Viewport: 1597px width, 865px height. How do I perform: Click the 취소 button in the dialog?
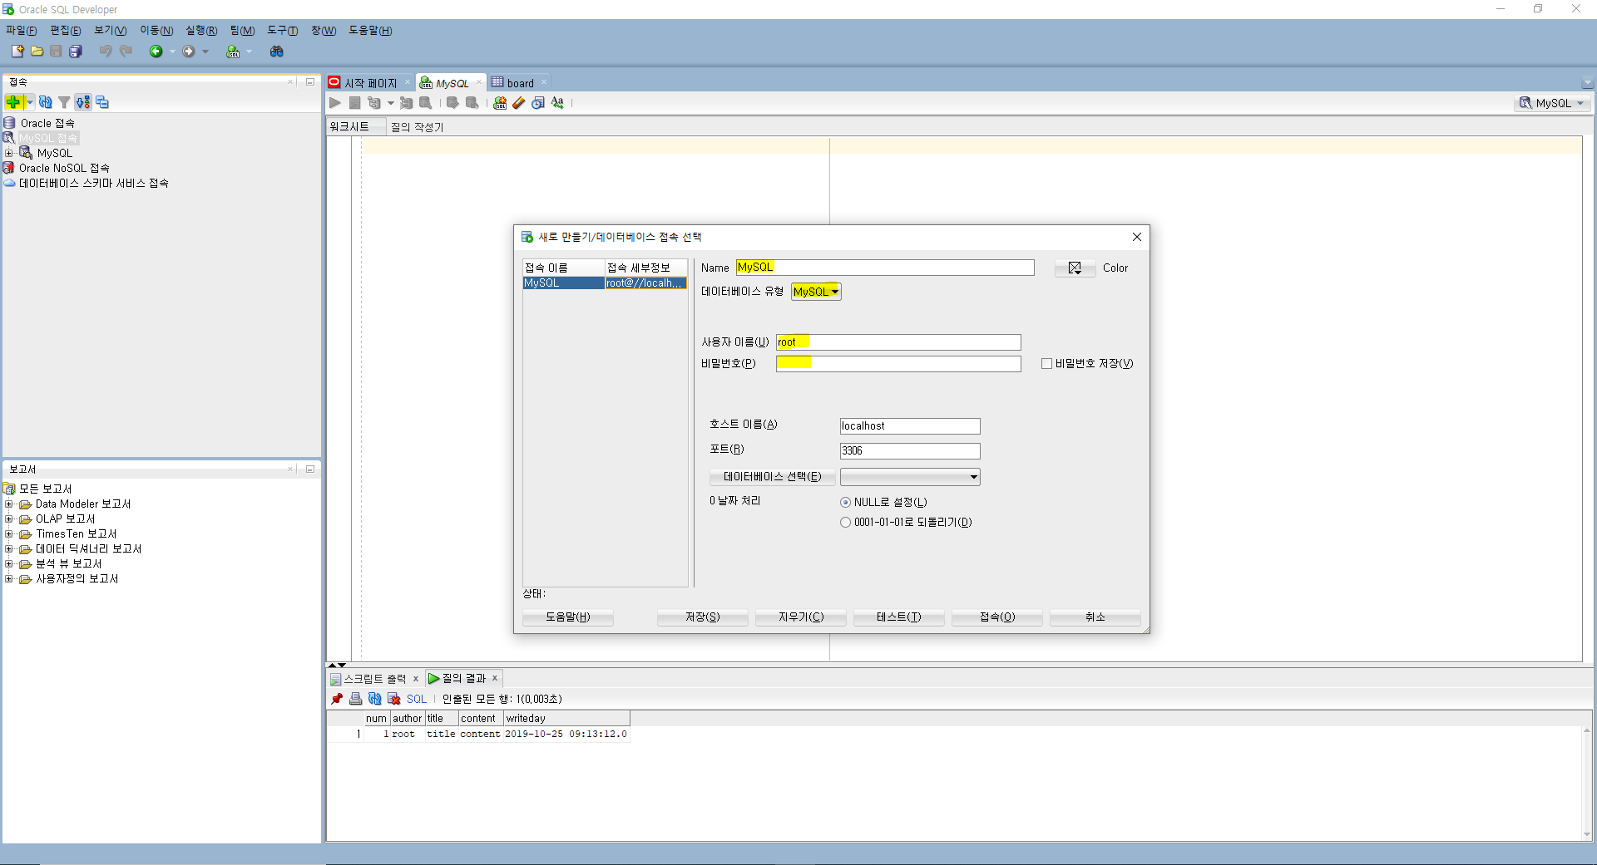pyautogui.click(x=1095, y=617)
